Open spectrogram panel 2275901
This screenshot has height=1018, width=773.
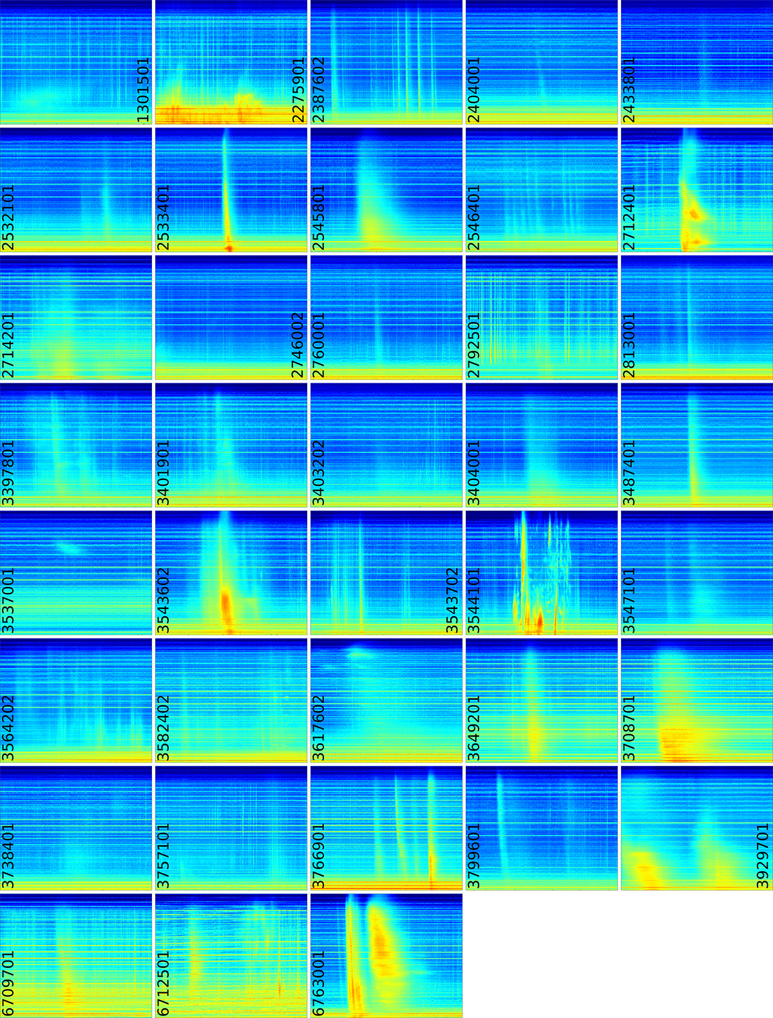pos(231,62)
